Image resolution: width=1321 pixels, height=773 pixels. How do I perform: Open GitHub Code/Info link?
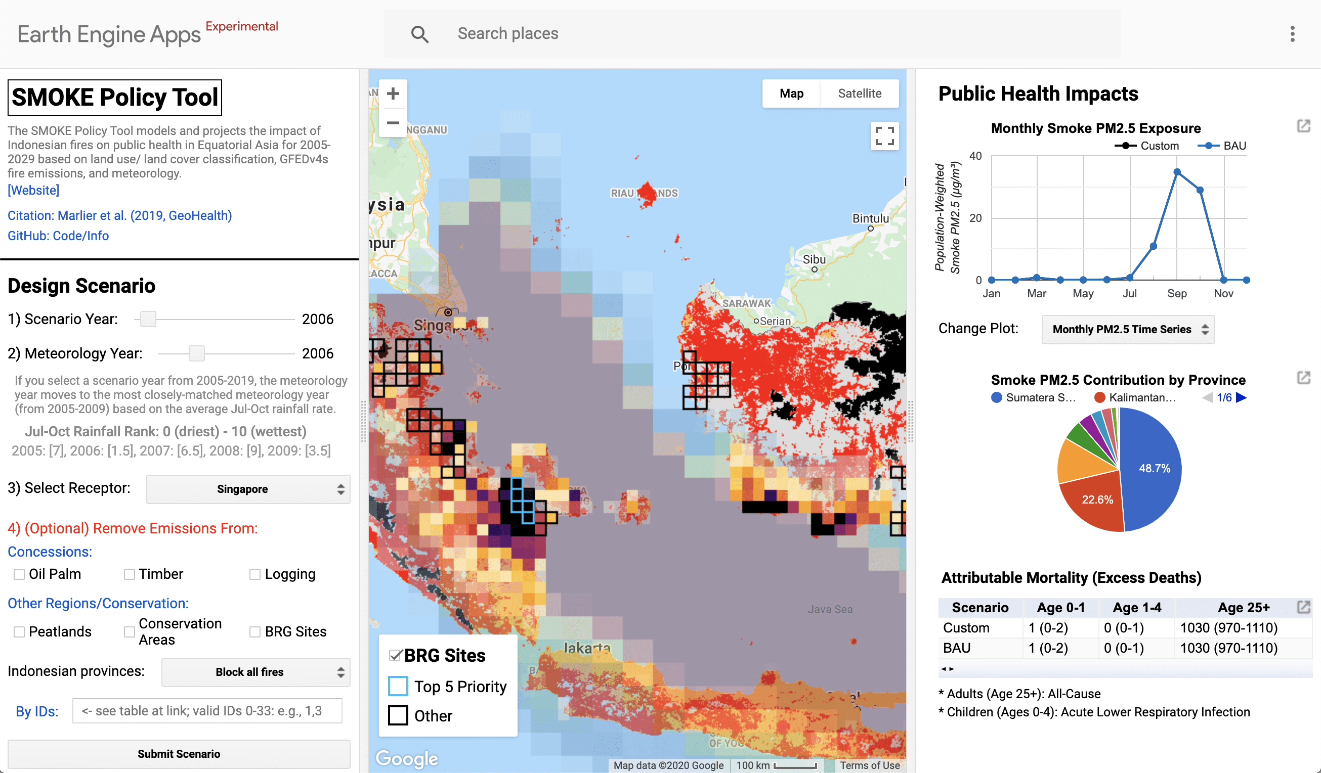pyautogui.click(x=58, y=236)
